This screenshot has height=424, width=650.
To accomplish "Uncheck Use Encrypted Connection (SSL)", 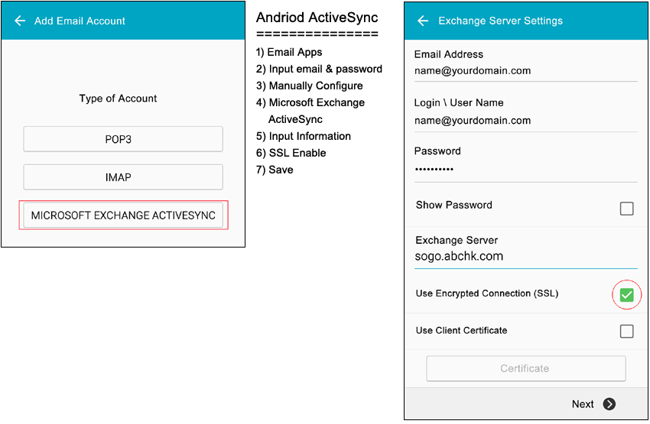I will click(626, 295).
